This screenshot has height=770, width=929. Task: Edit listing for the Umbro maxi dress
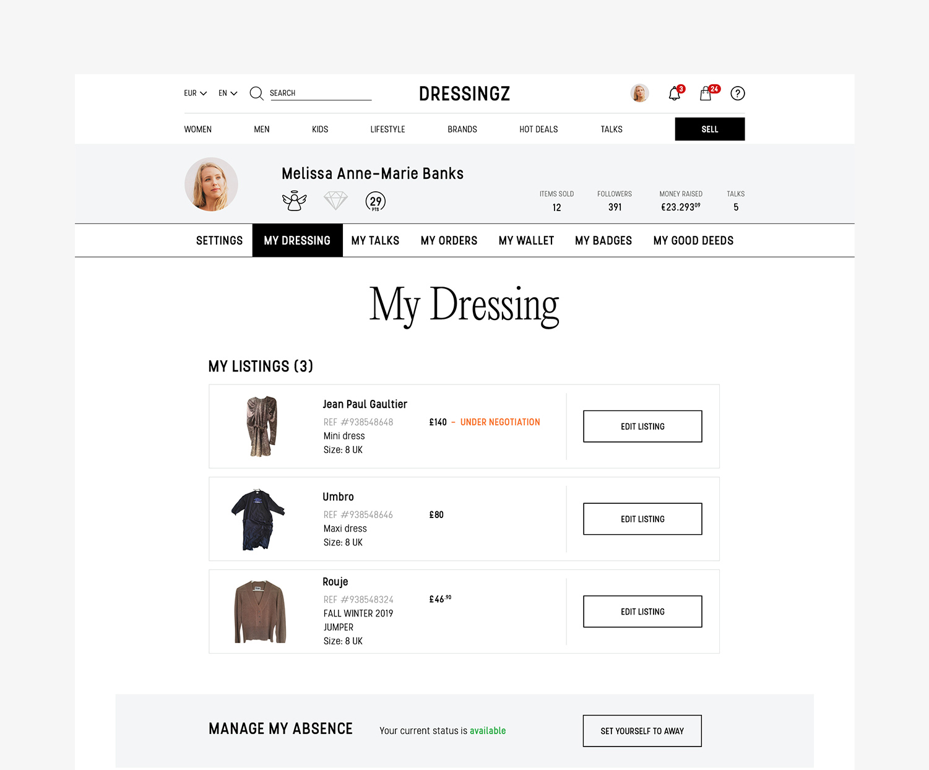click(x=642, y=519)
